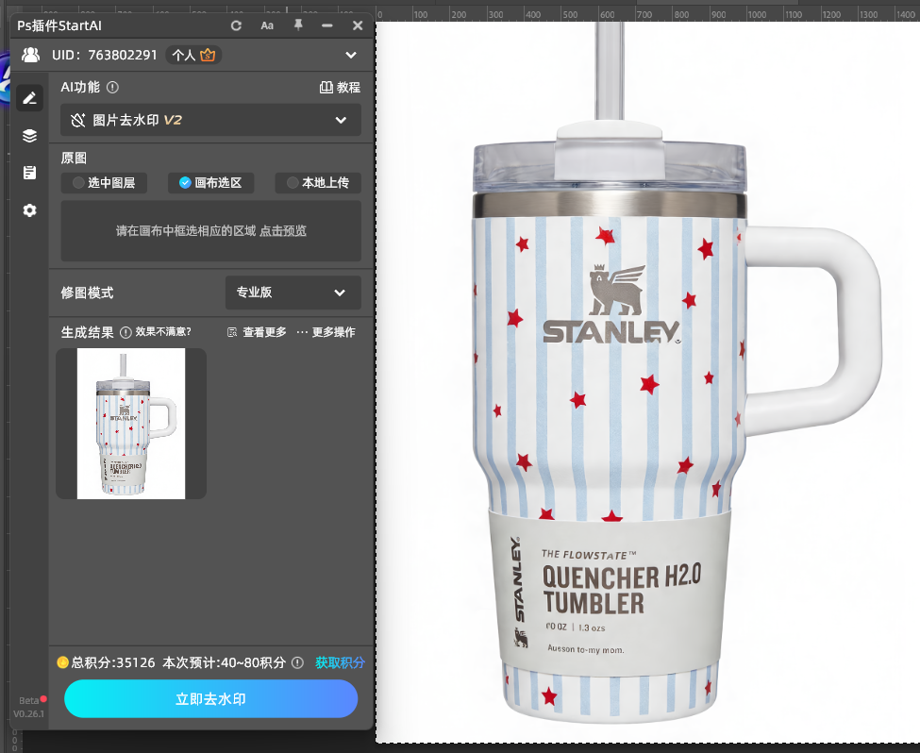Select the 本地上传 radio option
This screenshot has width=920, height=753.
tap(318, 182)
